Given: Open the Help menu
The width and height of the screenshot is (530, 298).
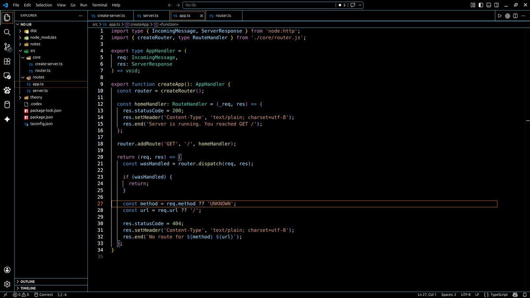Looking at the screenshot, I should pos(116,5).
